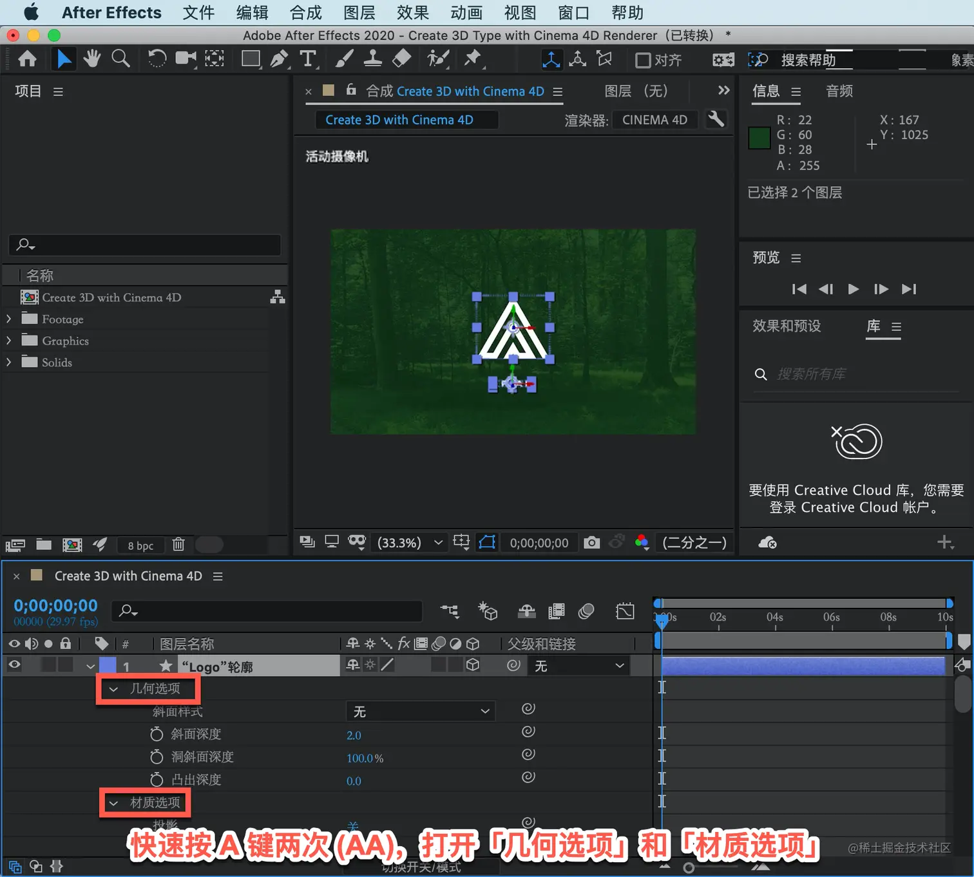The width and height of the screenshot is (974, 877).
Task: Activate the Selection arrow tool
Action: pos(63,59)
